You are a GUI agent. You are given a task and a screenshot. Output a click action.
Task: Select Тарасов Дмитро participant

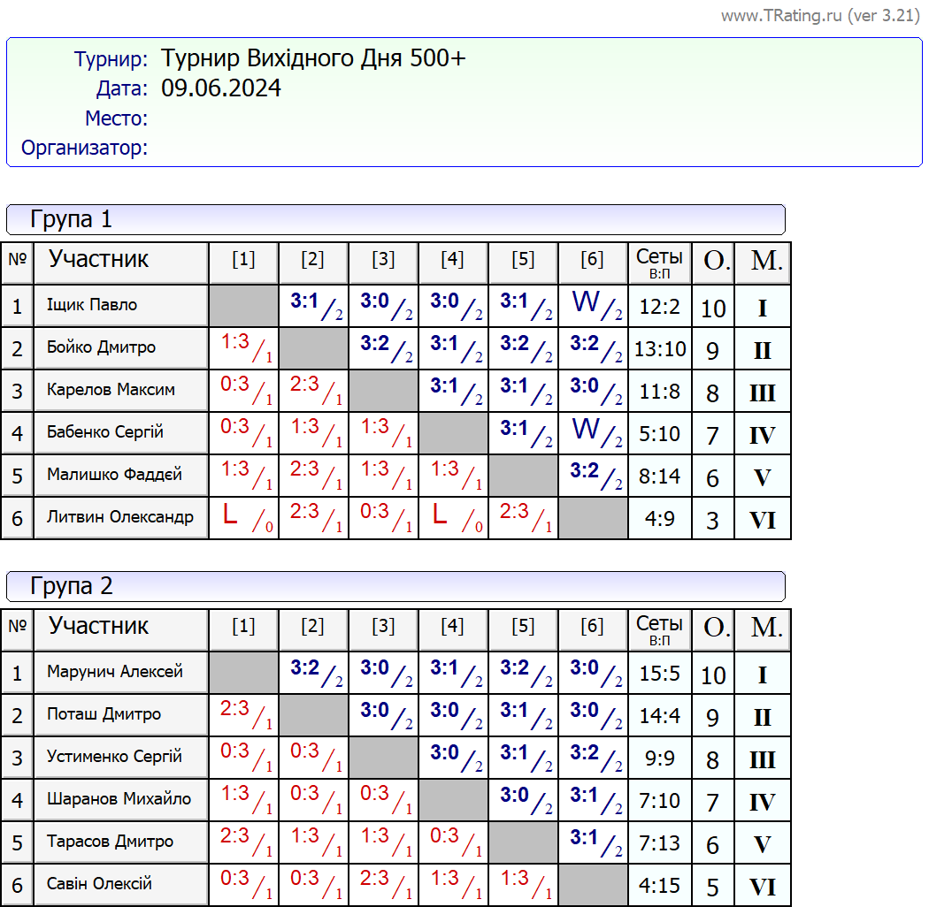(110, 842)
